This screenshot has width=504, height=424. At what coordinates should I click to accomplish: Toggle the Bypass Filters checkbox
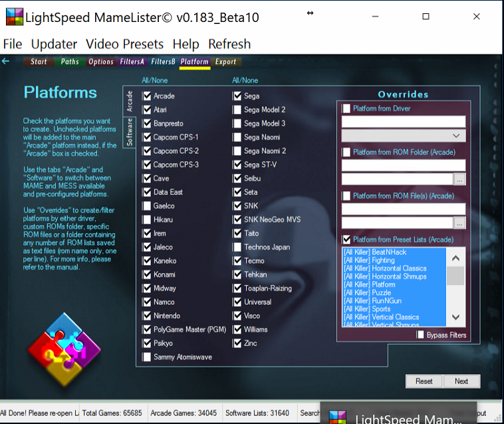(x=420, y=335)
